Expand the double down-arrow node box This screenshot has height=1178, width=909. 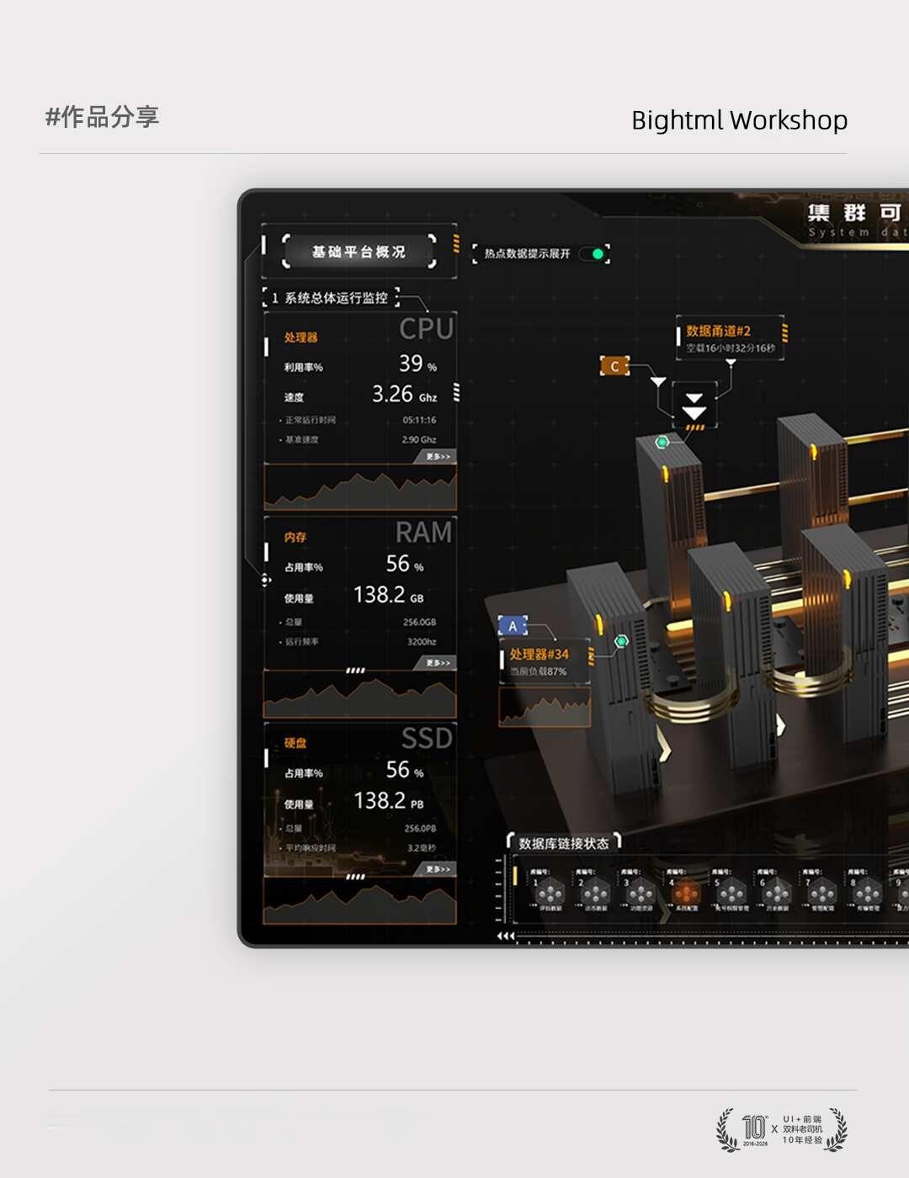[x=694, y=406]
